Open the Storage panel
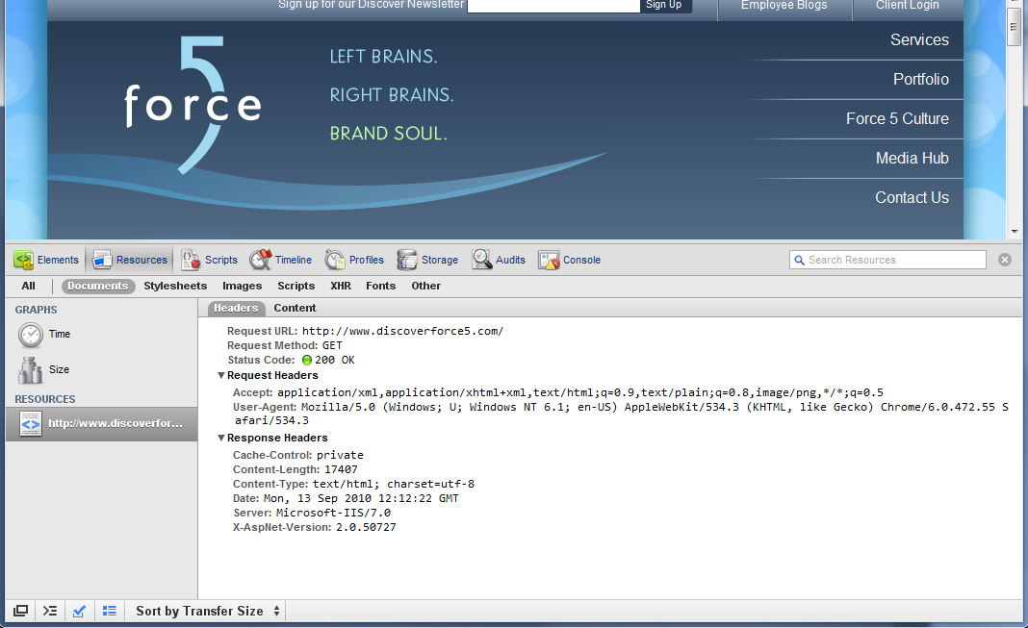 pos(427,260)
